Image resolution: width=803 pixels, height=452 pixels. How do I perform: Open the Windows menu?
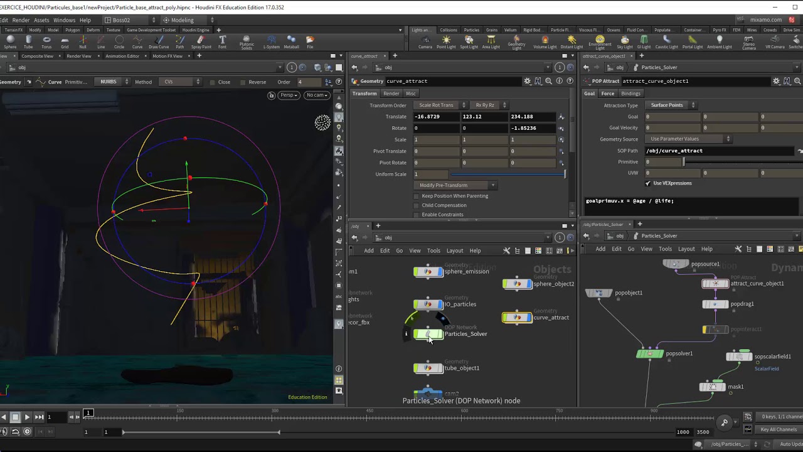pos(64,20)
